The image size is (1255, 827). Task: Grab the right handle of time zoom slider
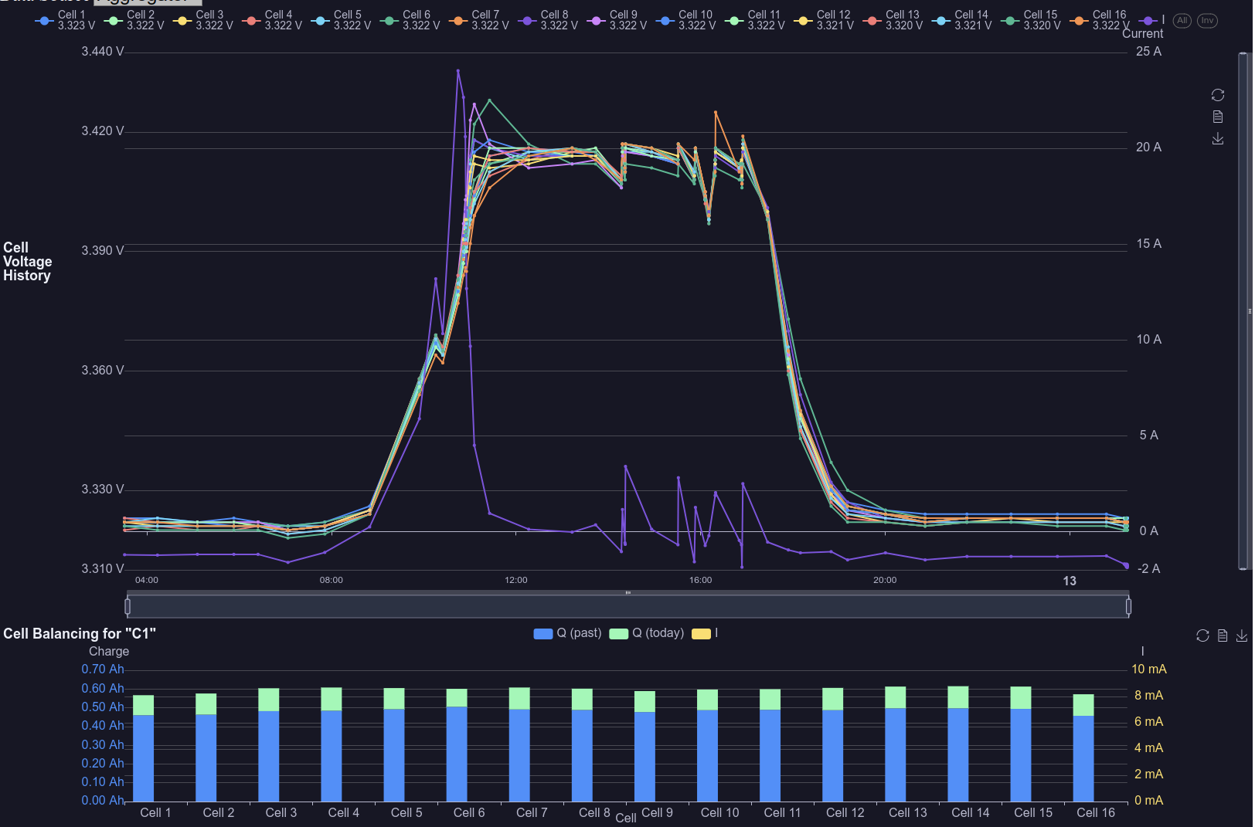(1128, 607)
